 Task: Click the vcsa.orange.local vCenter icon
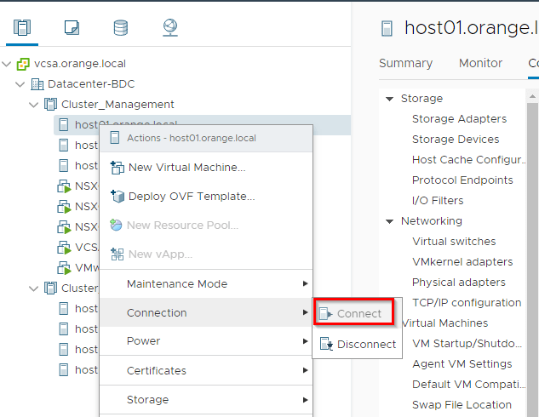(x=23, y=64)
